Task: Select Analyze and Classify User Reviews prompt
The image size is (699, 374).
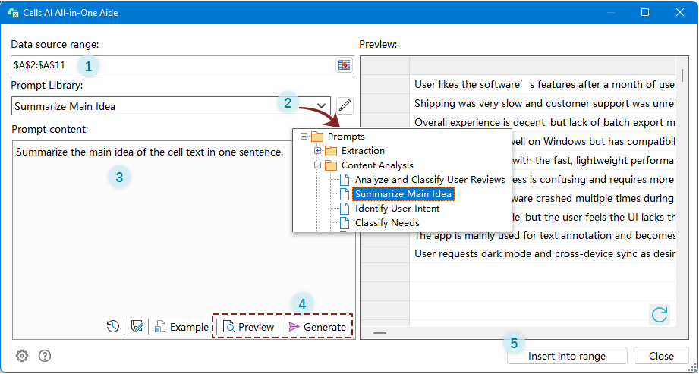Action: coord(430,180)
